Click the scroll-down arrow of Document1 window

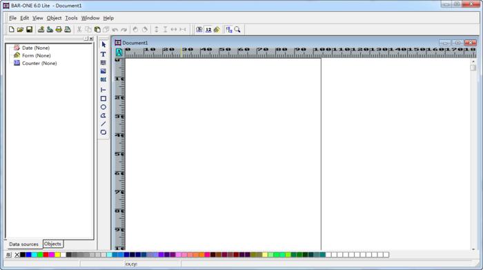(x=473, y=249)
